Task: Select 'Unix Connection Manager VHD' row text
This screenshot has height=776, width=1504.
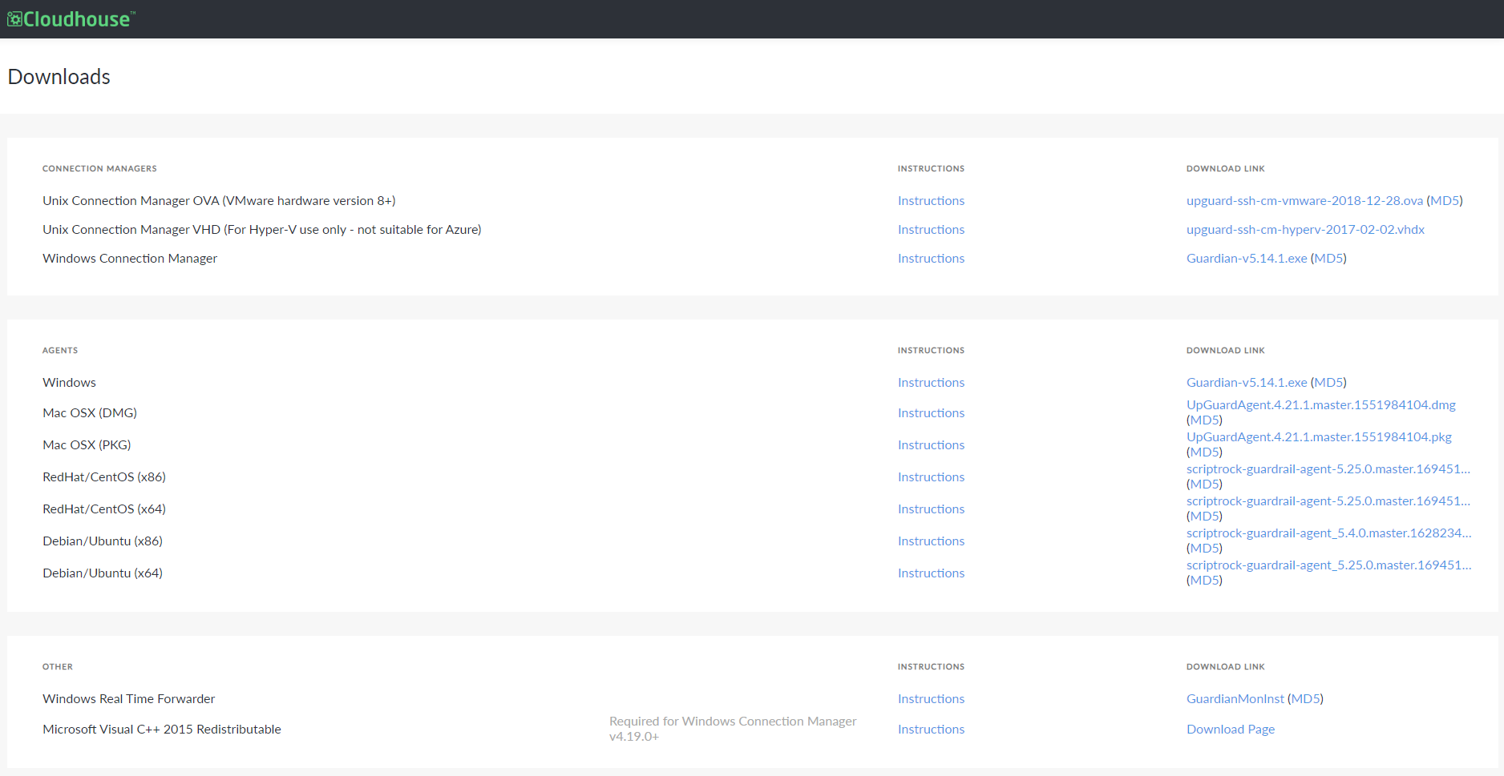Action: pos(262,230)
